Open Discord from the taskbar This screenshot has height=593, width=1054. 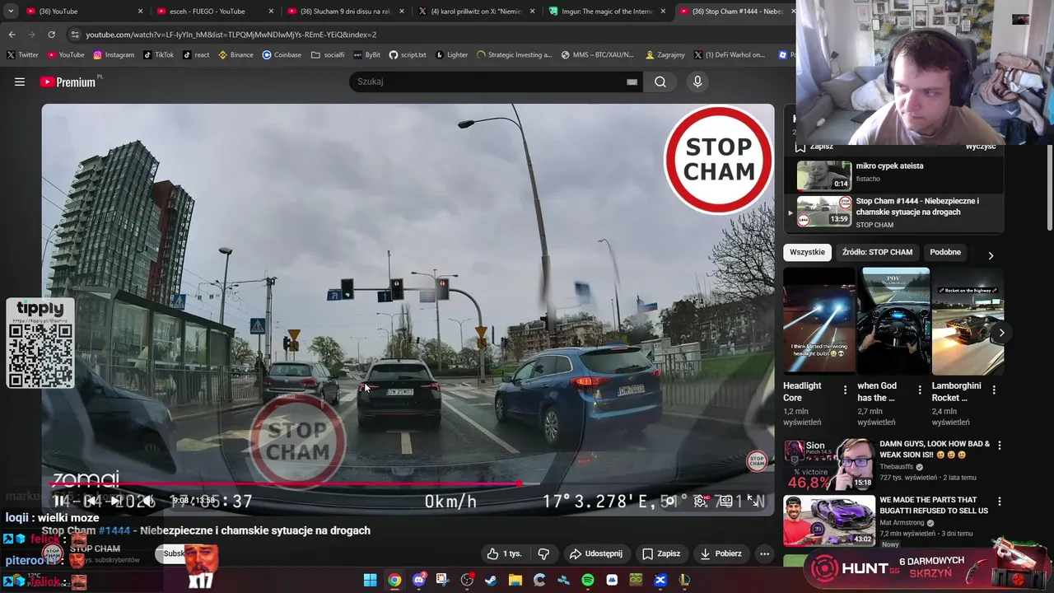click(x=418, y=580)
